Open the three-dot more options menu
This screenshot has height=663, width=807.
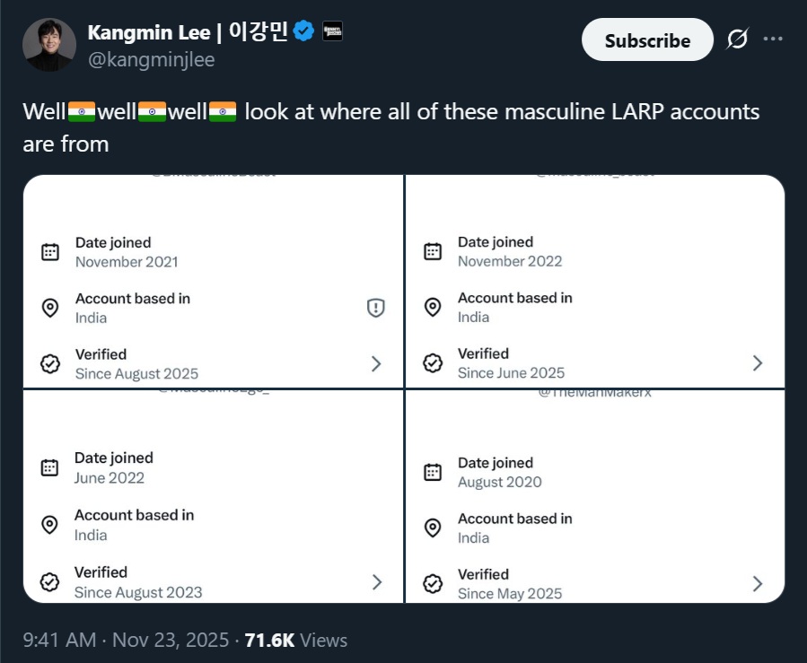[x=773, y=39]
